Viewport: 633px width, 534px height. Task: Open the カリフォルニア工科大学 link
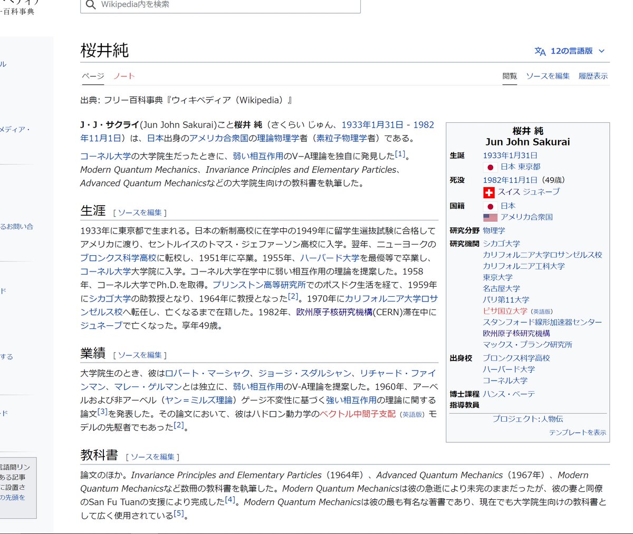click(x=524, y=266)
